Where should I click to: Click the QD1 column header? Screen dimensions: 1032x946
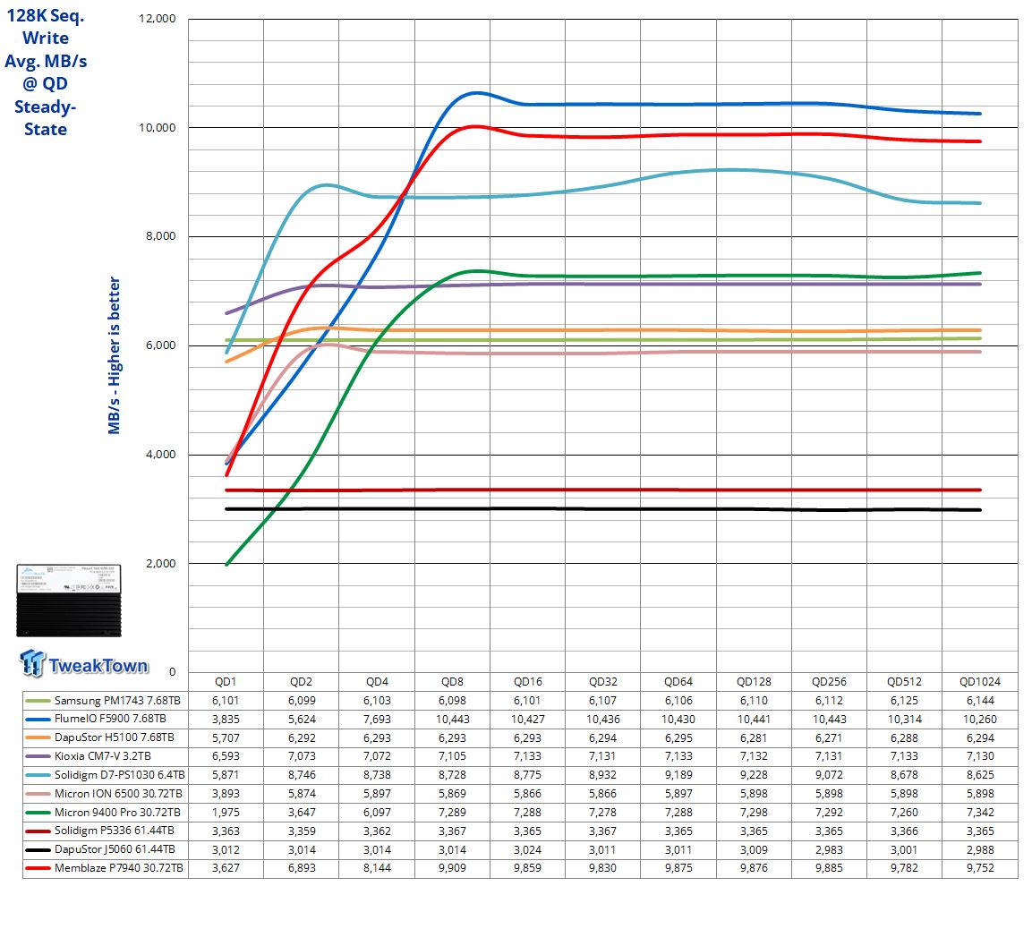[x=226, y=682]
